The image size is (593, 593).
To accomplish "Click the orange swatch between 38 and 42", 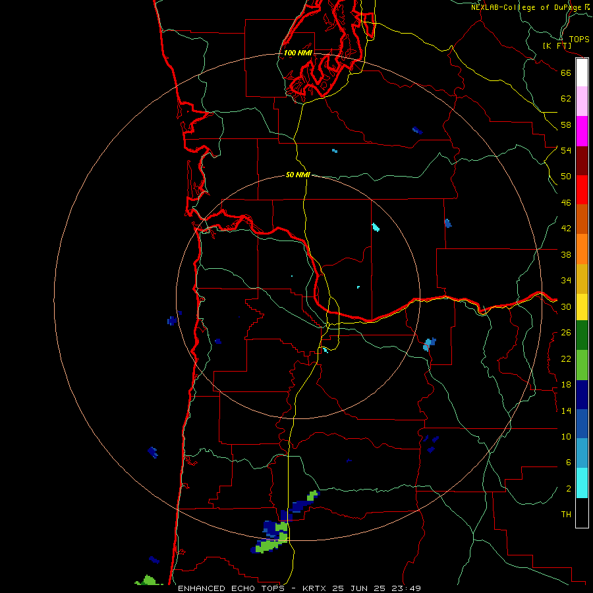I will [582, 249].
